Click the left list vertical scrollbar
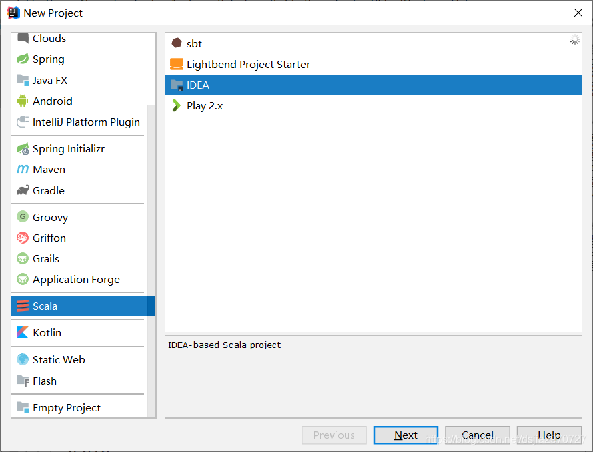The height and width of the screenshot is (452, 593). click(x=151, y=200)
